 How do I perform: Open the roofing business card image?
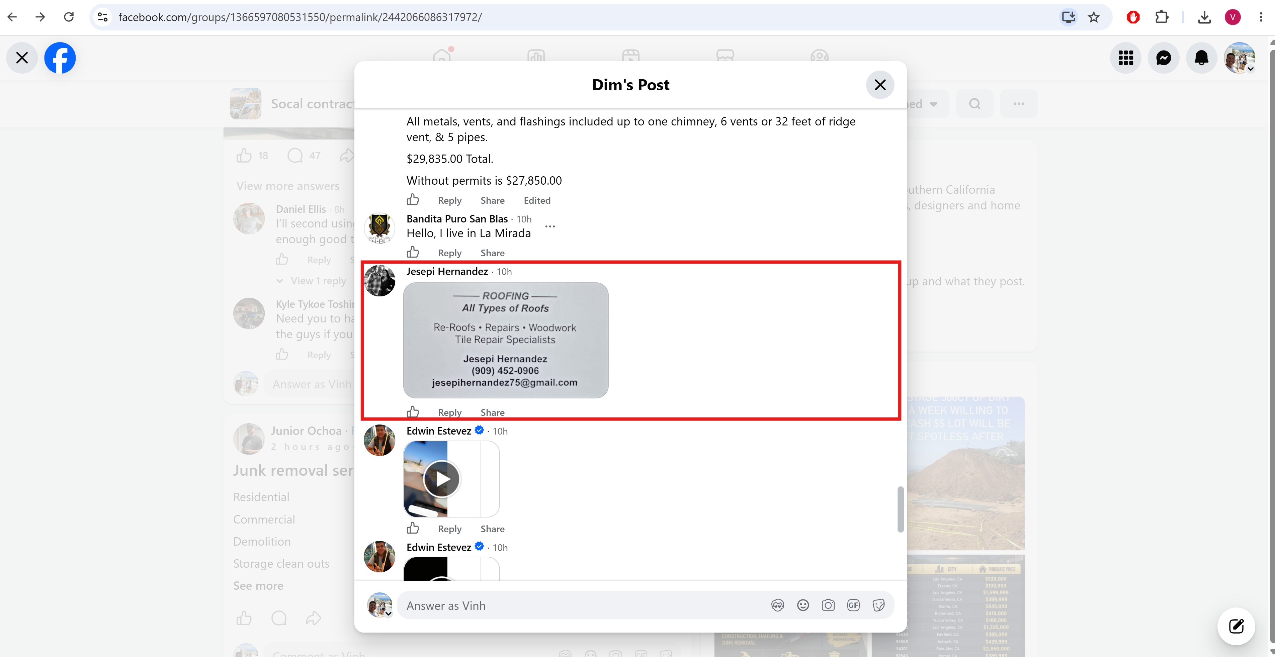pyautogui.click(x=506, y=340)
